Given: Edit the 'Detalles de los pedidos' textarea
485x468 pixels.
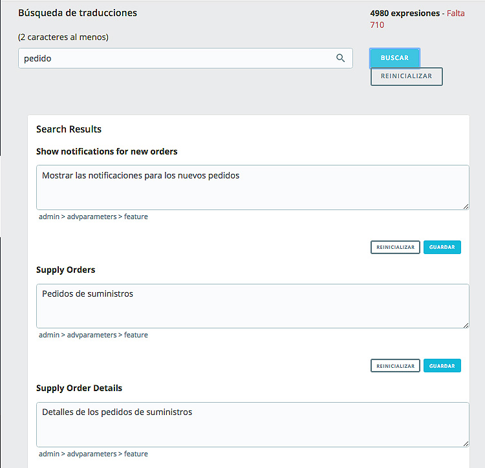Looking at the screenshot, I should (252, 425).
